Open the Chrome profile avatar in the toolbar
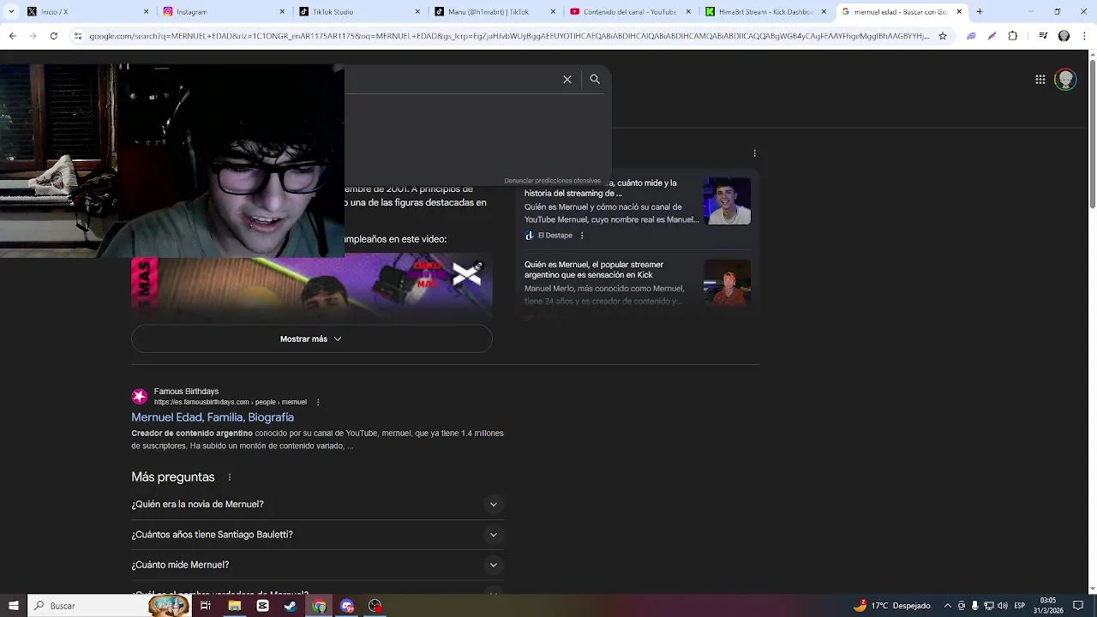Viewport: 1097px width, 617px height. [1064, 36]
